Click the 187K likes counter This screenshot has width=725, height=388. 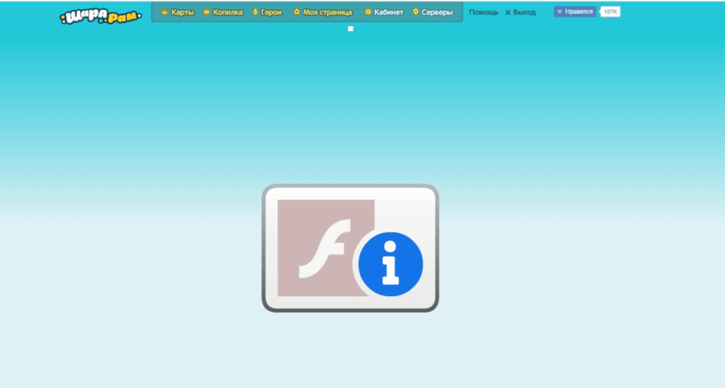click(610, 12)
